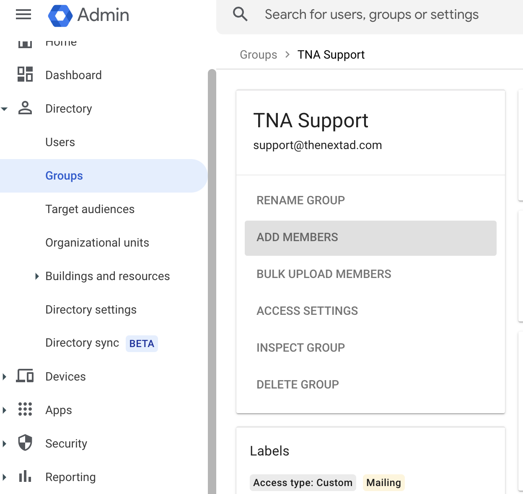Expand Buildings and resources arrow
The height and width of the screenshot is (494, 523).
[37, 276]
